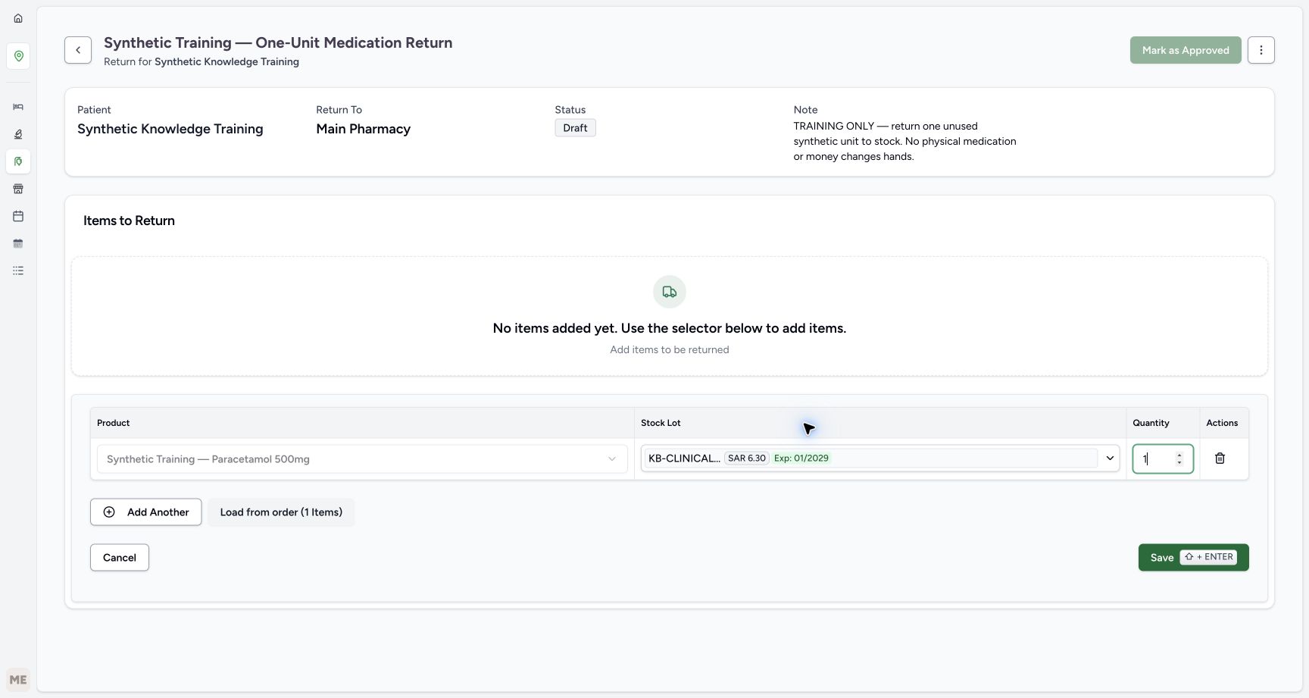Click Mark as Approved
This screenshot has height=698, width=1309.
[1186, 50]
